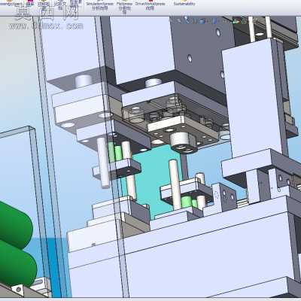The image size is (301, 301).
Task: Launch the FloXpress analysis wizard
Action: pos(125,6)
